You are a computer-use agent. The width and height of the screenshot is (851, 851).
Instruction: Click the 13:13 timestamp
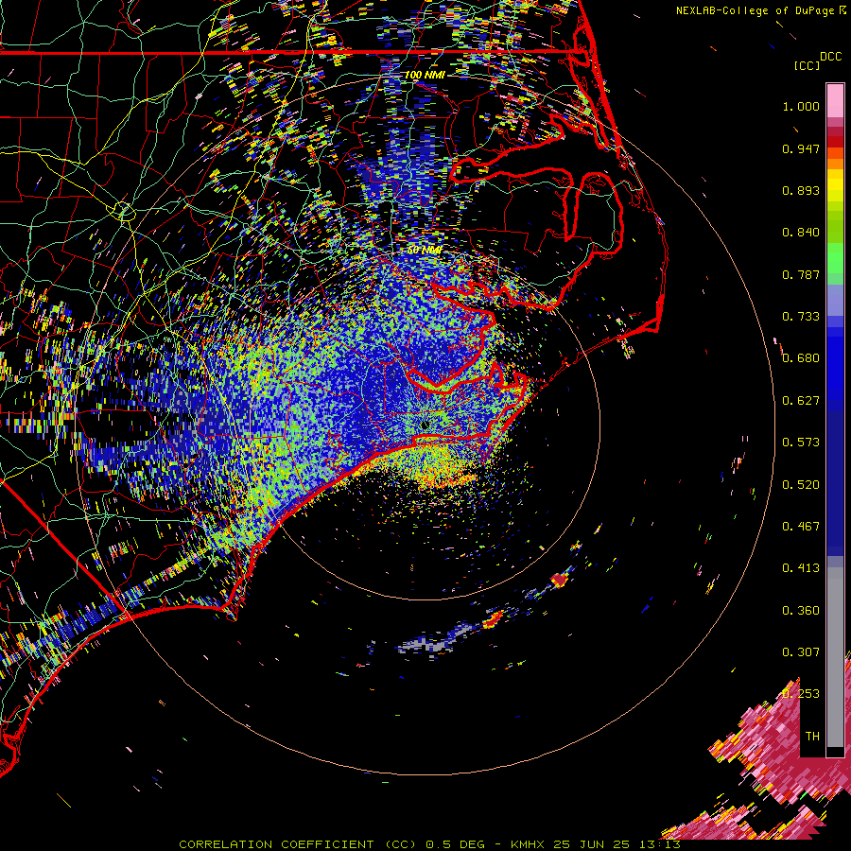[660, 844]
